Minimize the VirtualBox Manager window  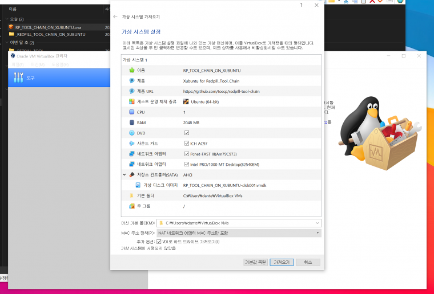click(x=388, y=56)
